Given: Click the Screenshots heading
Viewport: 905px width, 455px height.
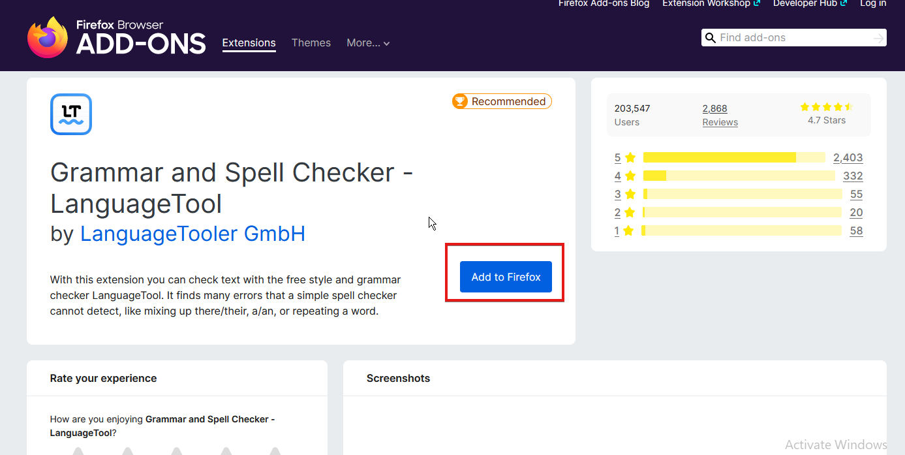Looking at the screenshot, I should coord(398,378).
